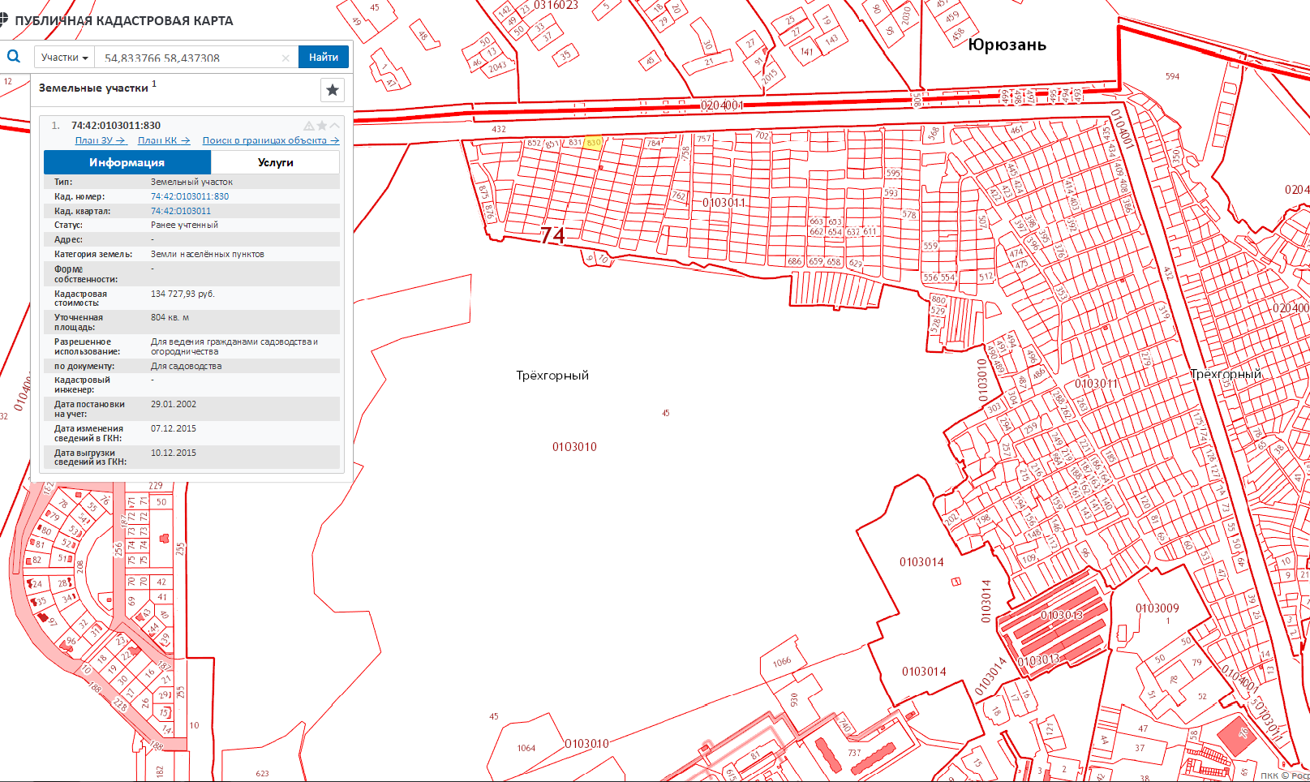
Task: Click the magnifier search icon
Action: click(x=14, y=57)
